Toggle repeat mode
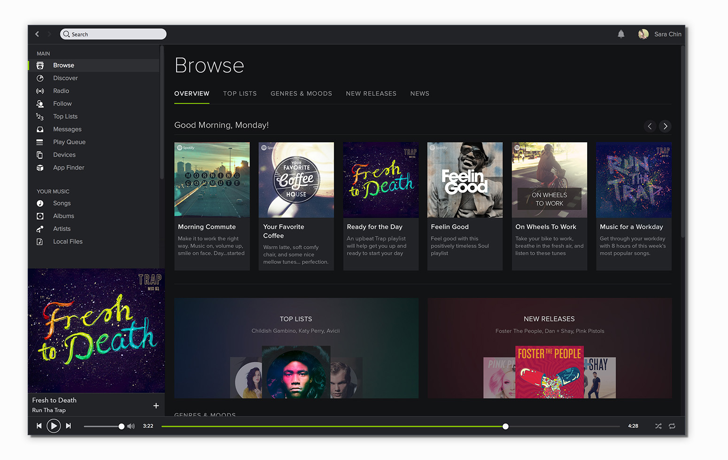Screen dimensions: 728x460 pos(672,426)
